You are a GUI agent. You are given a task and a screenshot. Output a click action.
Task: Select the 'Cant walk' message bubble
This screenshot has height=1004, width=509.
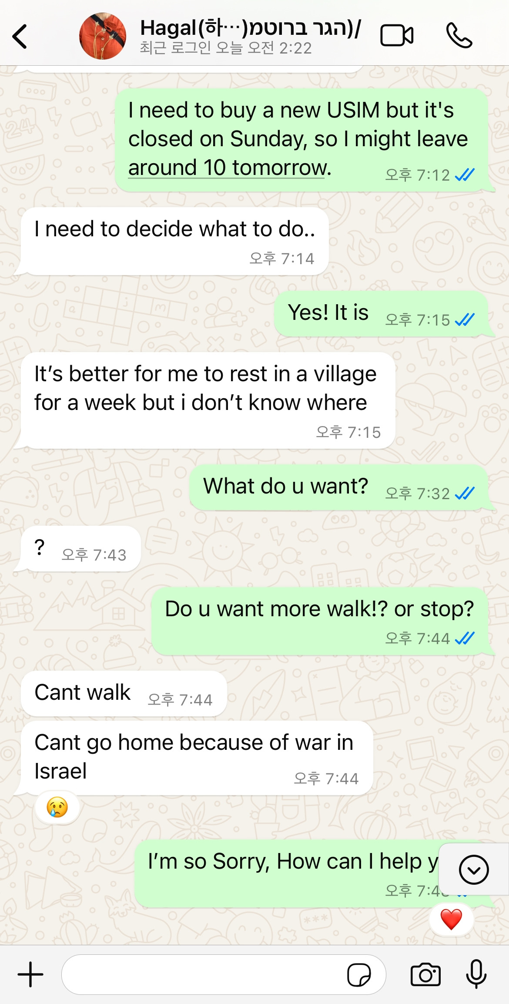click(x=124, y=693)
